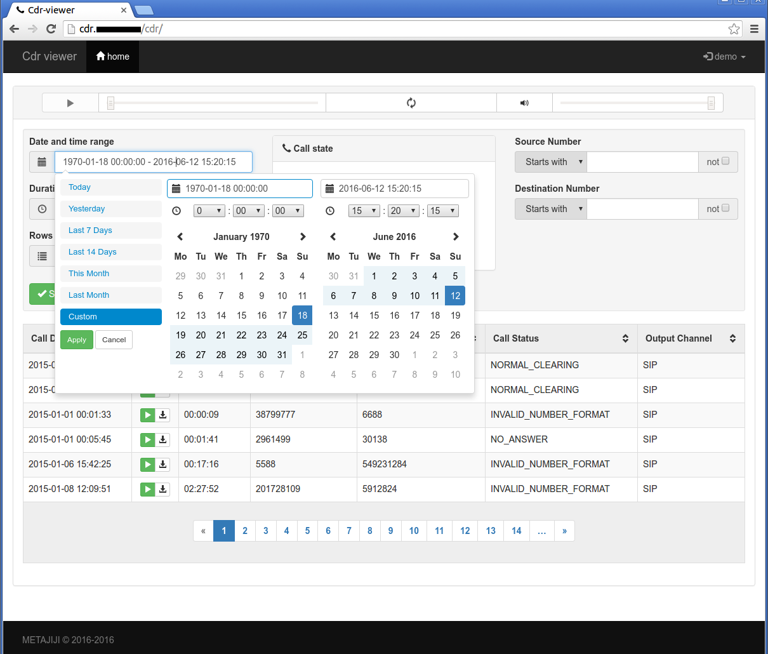Reload the page in browser
Image resolution: width=768 pixels, height=654 pixels.
tap(51, 29)
